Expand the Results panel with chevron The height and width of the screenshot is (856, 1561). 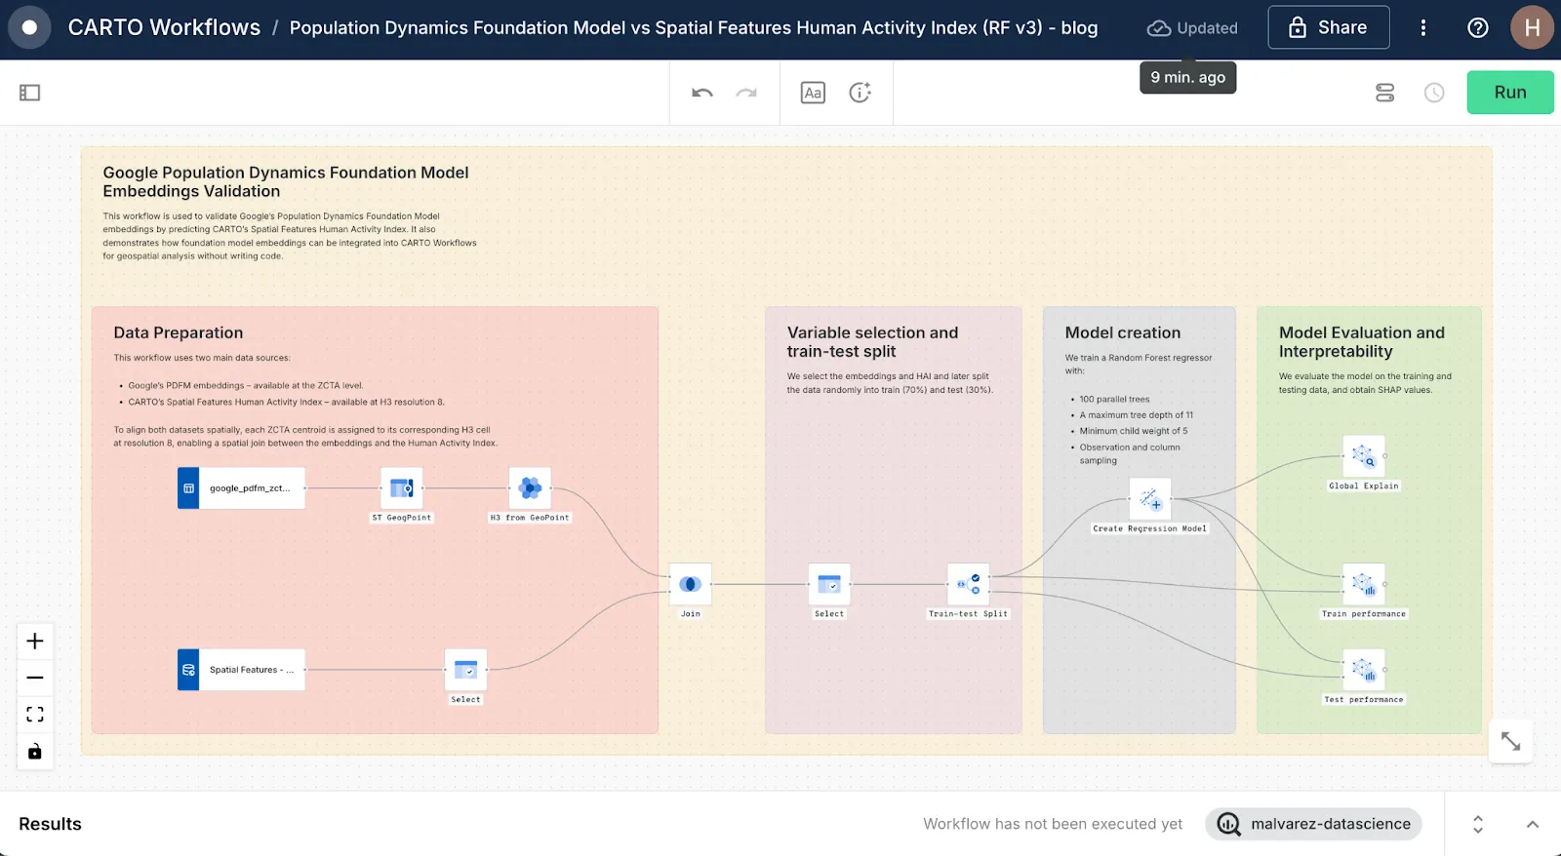click(1533, 825)
